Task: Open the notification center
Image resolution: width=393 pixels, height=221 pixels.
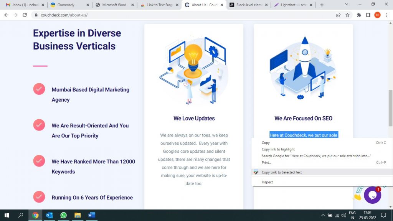Action: coord(383,215)
